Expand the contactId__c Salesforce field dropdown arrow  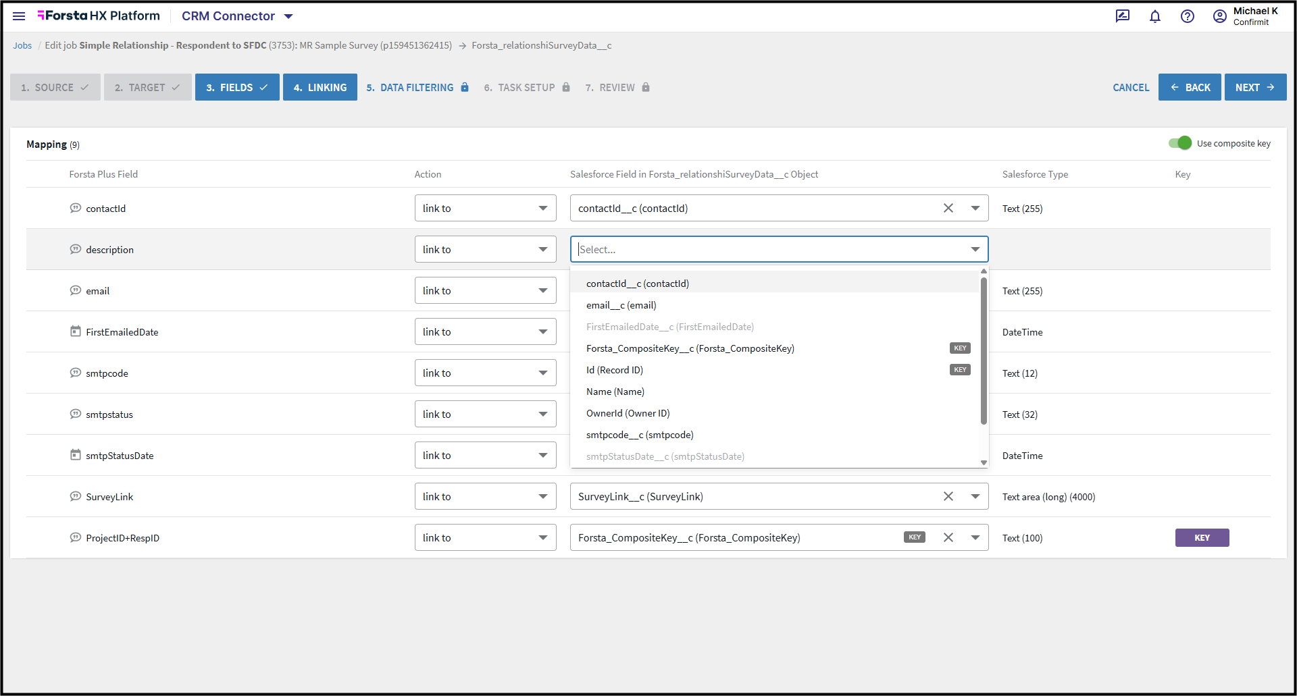(x=975, y=208)
